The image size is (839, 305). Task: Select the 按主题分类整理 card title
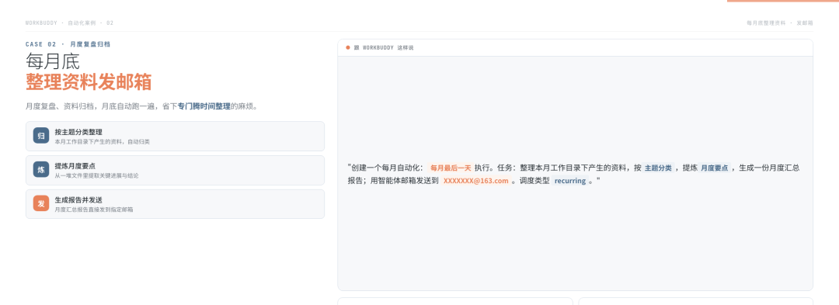click(x=78, y=132)
